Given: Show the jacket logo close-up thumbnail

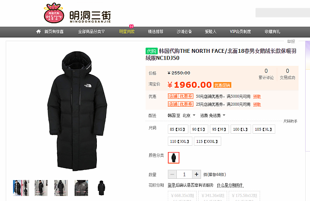Looking at the screenshot, I should [x=81, y=188].
